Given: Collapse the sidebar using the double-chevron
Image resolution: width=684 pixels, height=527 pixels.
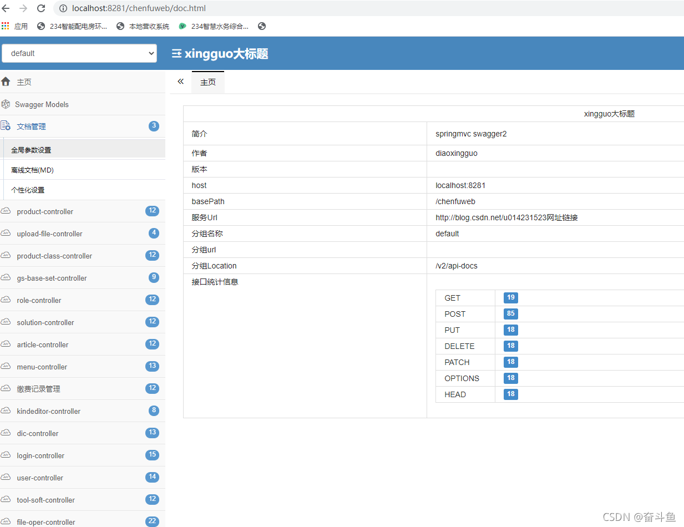Looking at the screenshot, I should pyautogui.click(x=180, y=81).
